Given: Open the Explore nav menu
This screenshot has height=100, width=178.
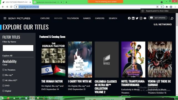Looking at the screenshot, I should coord(45,18).
